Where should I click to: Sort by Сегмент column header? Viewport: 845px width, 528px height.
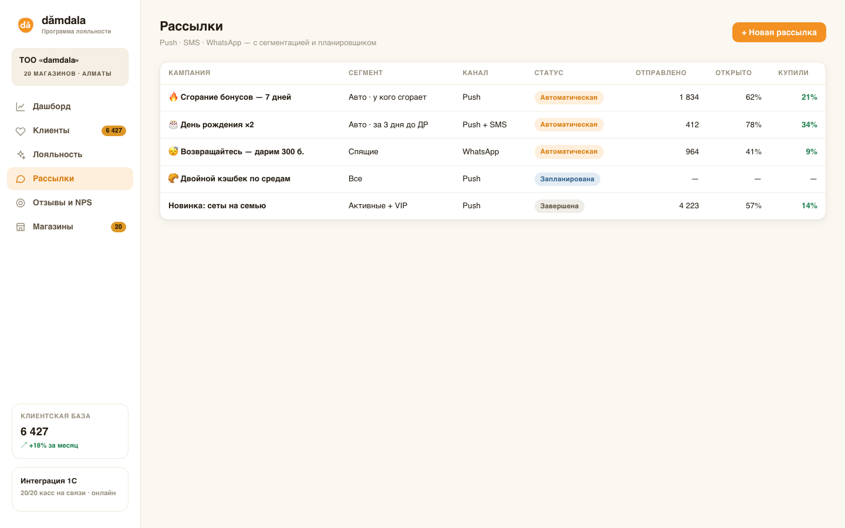(366, 73)
